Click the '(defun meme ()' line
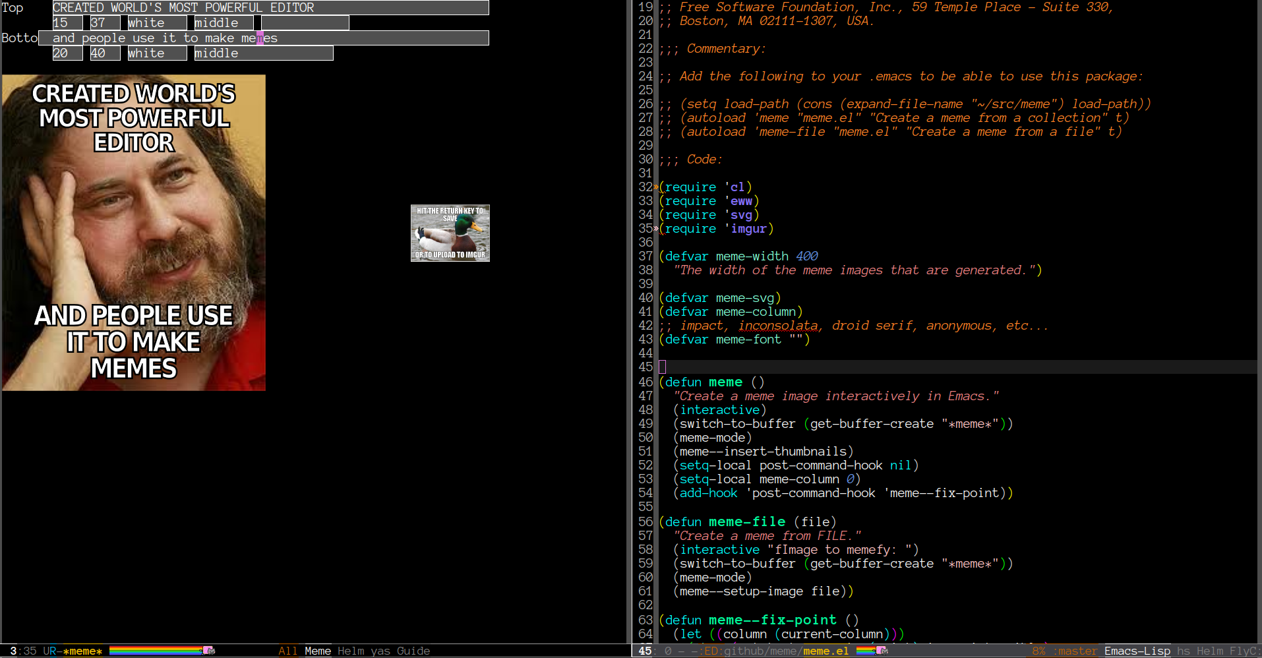The height and width of the screenshot is (658, 1262). [711, 382]
